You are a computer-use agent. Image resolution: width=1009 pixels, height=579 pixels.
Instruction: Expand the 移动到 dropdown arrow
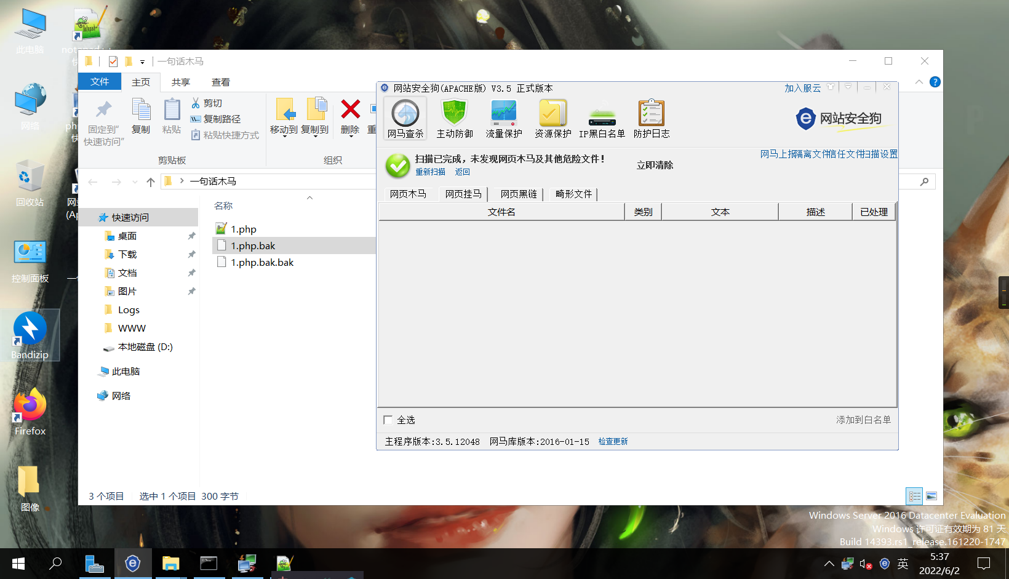point(285,135)
